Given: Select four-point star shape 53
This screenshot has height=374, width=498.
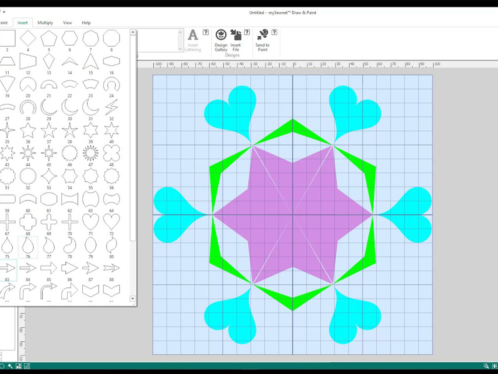Looking at the screenshot, I should pos(49,176).
